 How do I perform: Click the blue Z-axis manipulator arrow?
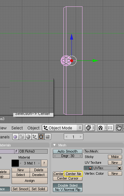(x=72, y=37)
